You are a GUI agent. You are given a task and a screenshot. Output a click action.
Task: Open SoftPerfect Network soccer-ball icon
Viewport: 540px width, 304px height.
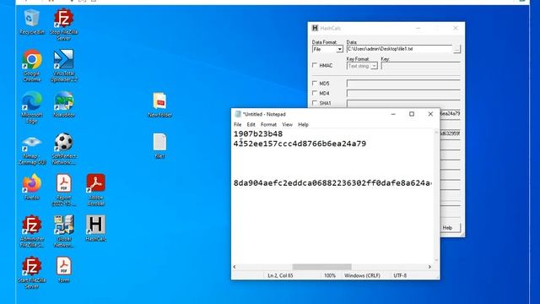64,149
